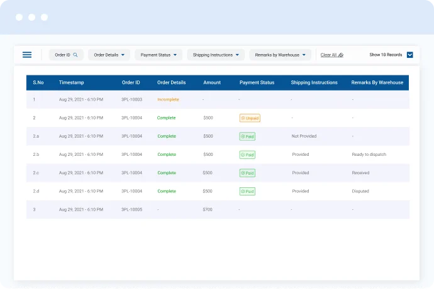The height and width of the screenshot is (291, 434).
Task: Click the Paid badge in row 2.a
Action: 247,136
